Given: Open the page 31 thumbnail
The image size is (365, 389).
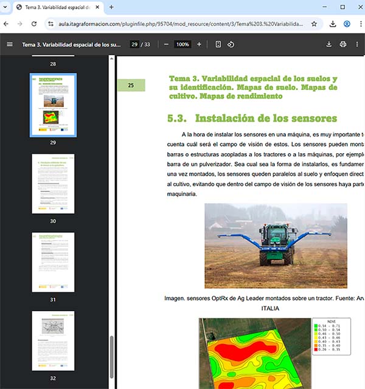Looking at the screenshot, I should 53,263.
